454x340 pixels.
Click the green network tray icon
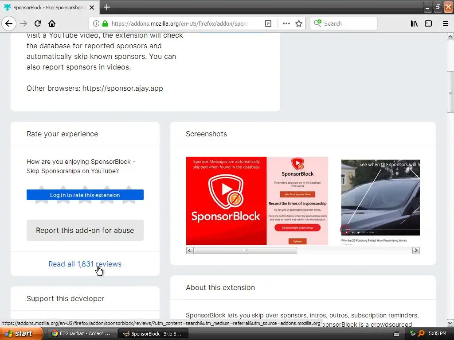point(413,334)
